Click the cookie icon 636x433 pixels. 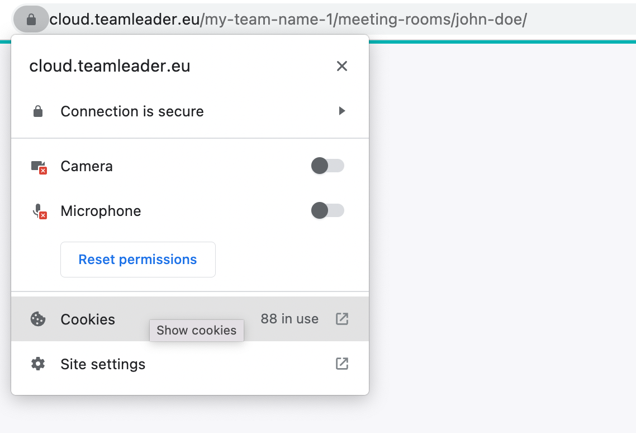(x=38, y=319)
